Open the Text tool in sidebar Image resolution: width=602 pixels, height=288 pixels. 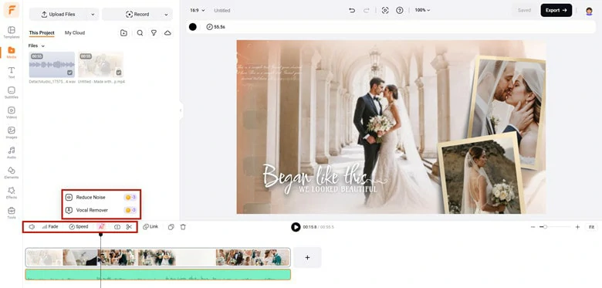11,72
